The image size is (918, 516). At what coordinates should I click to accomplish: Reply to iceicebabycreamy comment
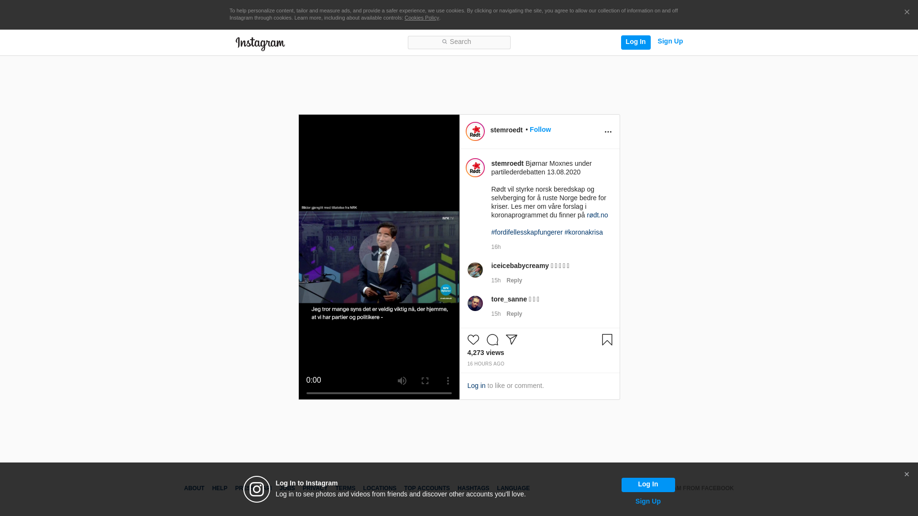tap(514, 280)
